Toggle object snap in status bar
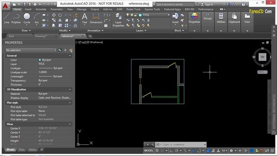The height and width of the screenshot is (156, 277). click(x=199, y=150)
